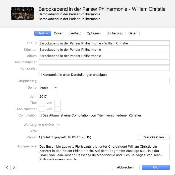Click the heart love icon
The height and width of the screenshot is (175, 175).
click(x=59, y=125)
